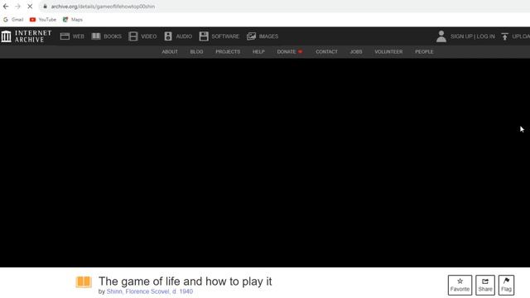Click the user avatar icon

[441, 36]
